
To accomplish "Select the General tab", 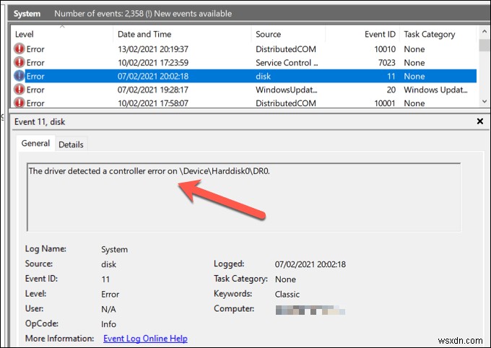I will point(35,143).
